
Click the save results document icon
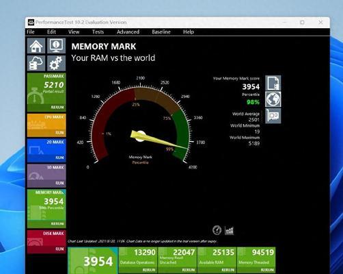(273, 83)
